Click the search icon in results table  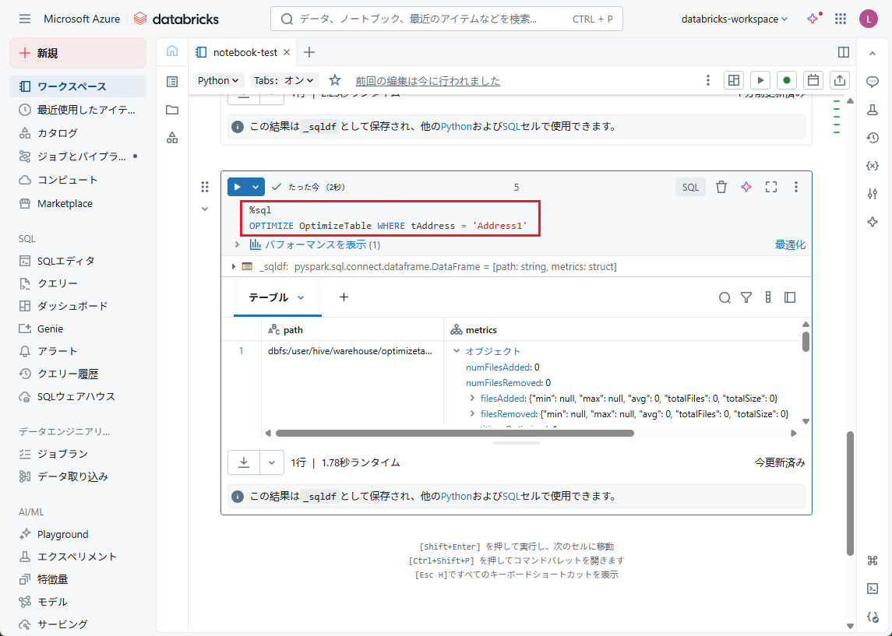coord(725,297)
